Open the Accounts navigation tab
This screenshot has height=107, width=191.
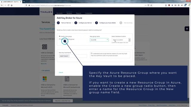tap(59, 13)
